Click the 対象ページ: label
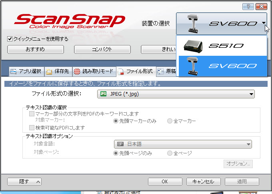This screenshot has height=194, width=272. 46,152
